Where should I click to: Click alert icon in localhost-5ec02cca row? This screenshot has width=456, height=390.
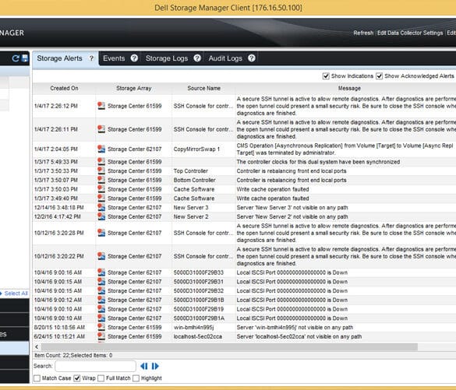pos(101,336)
